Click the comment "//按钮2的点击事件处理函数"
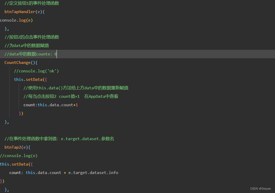This screenshot has width=275, height=193. 32,37
